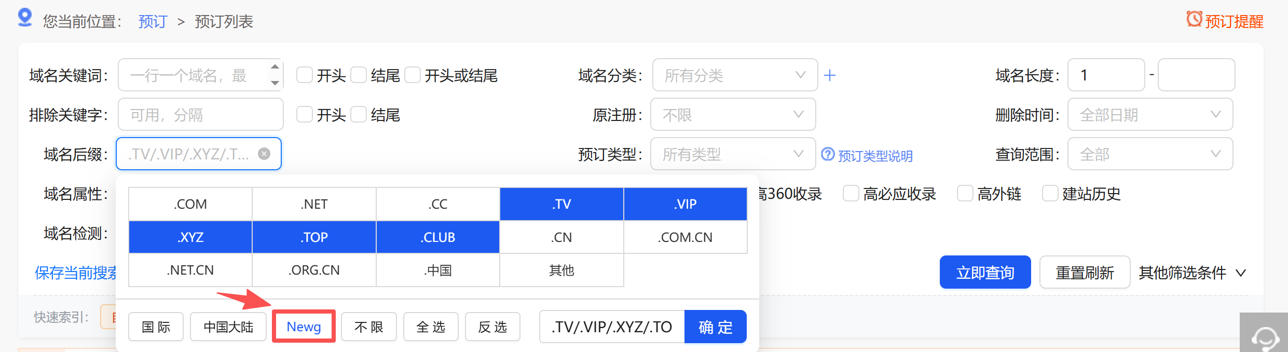Click the 域名后缀 selector field

pyautogui.click(x=199, y=154)
